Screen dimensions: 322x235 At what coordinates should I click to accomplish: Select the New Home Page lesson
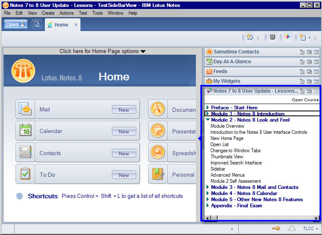(227, 138)
